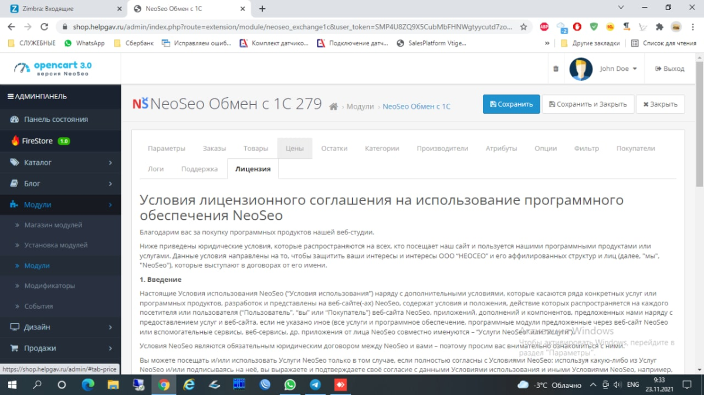Open the Поддержка tab
Screen dimensions: 704x395
(x=199, y=169)
